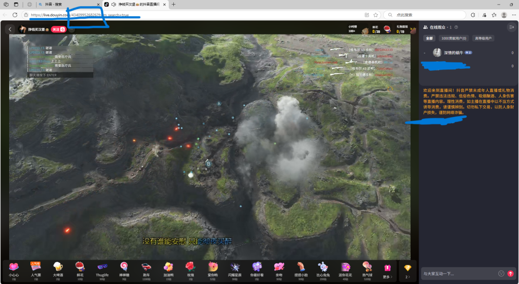Send the 加油鸭 duck gift
519x284 pixels.
coord(168,270)
